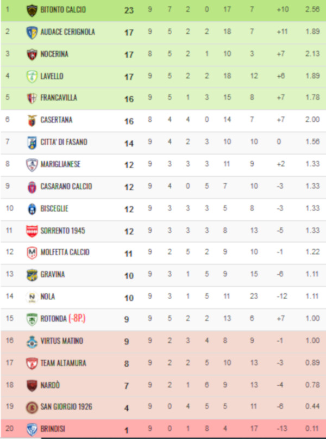Viewport: 326px width, 439px height.
Task: Select the Mariglianese team name
Action: (x=60, y=164)
